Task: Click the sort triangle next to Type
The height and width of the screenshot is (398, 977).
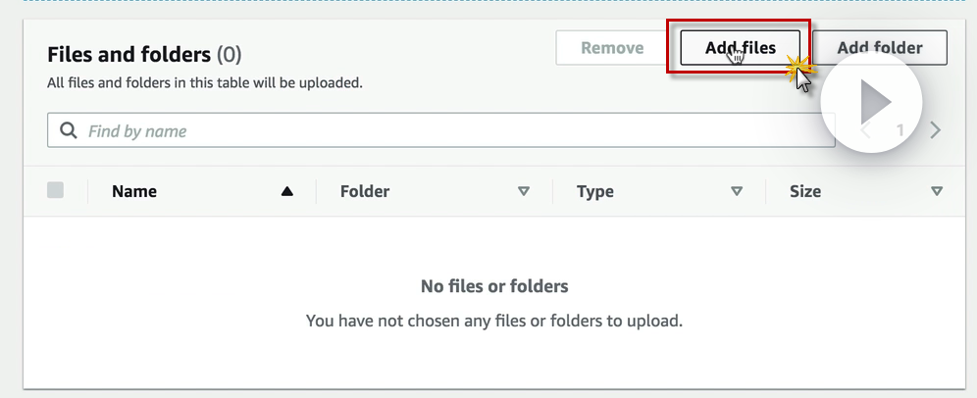Action: [x=737, y=191]
